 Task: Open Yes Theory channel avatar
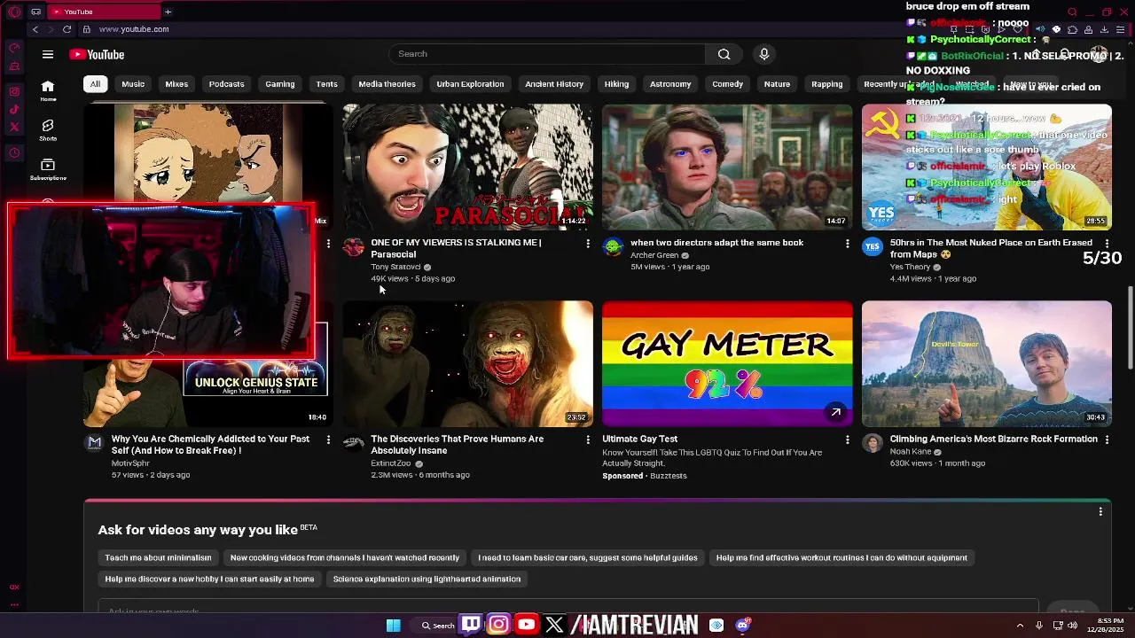[x=873, y=246]
